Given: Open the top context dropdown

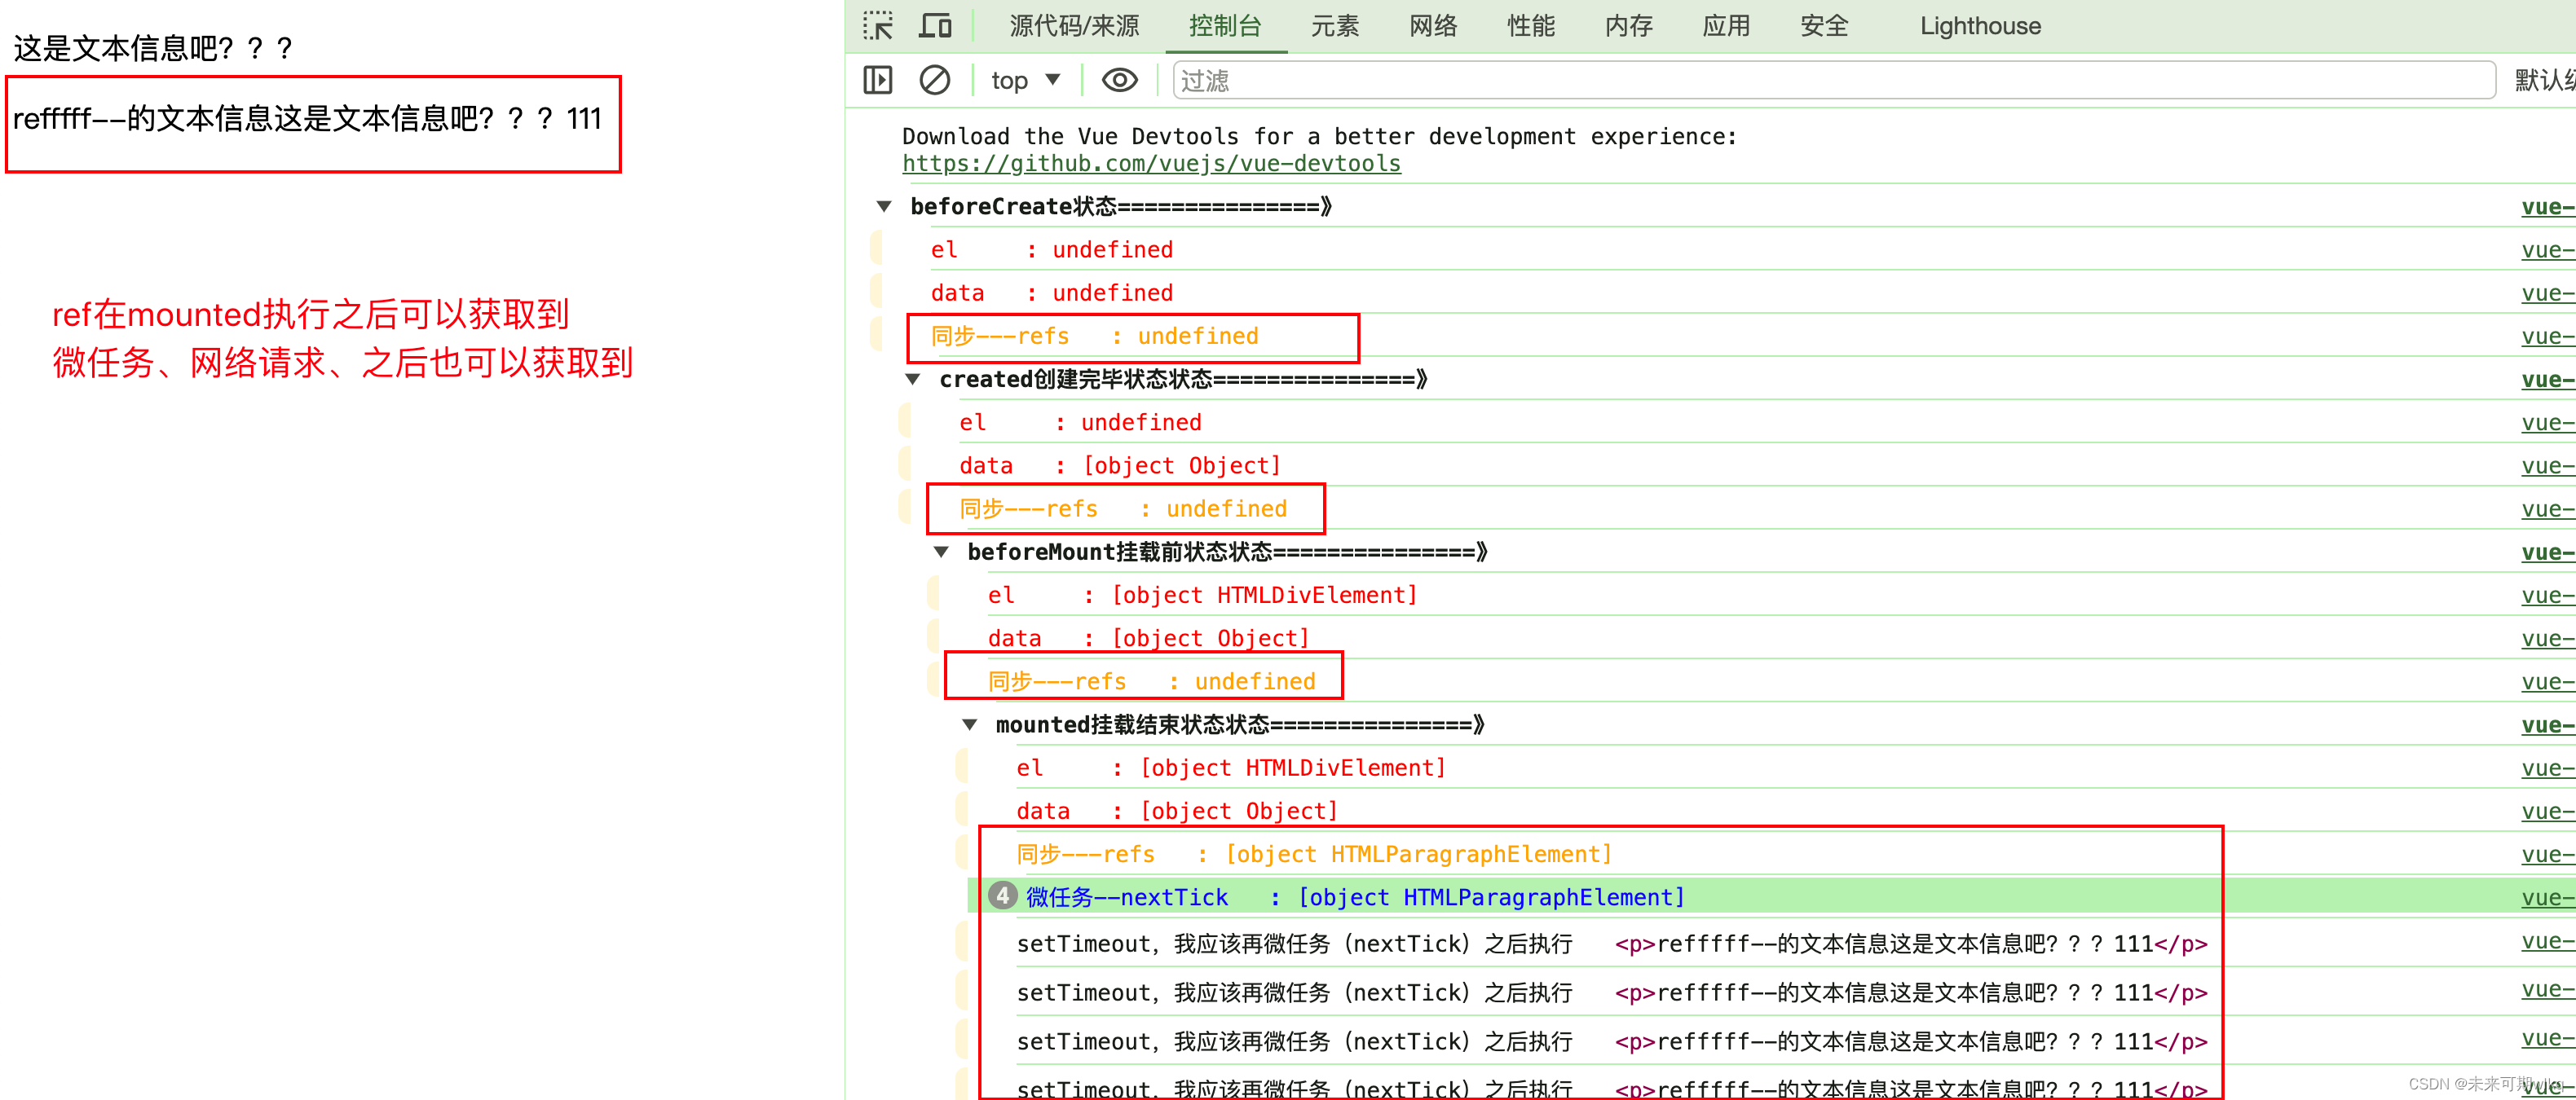Looking at the screenshot, I should coord(1024,80).
